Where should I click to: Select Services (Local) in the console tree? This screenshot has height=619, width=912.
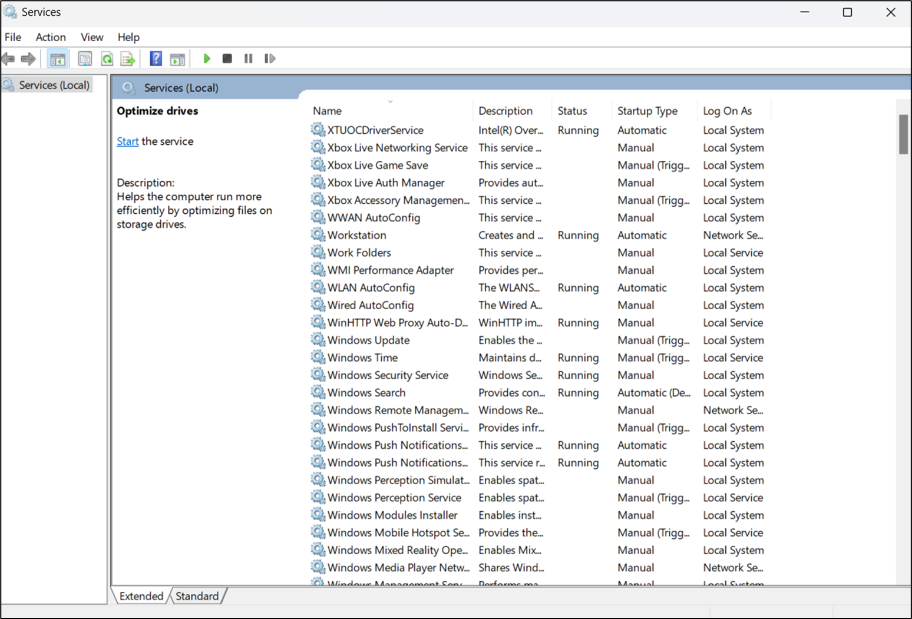pos(54,85)
